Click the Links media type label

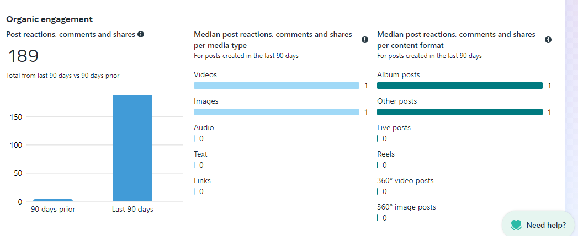pos(202,180)
